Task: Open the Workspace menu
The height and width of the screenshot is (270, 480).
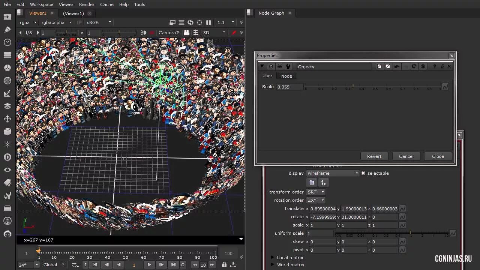Action: pyautogui.click(x=41, y=4)
